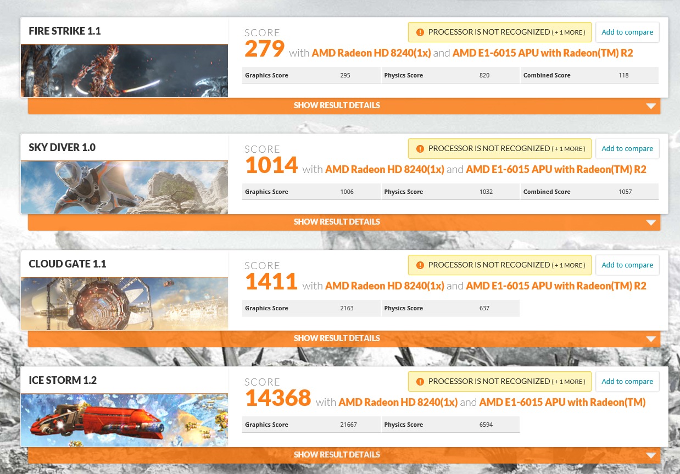Click Fire Strike score 279
Screen dimensions: 680x474
coord(264,49)
